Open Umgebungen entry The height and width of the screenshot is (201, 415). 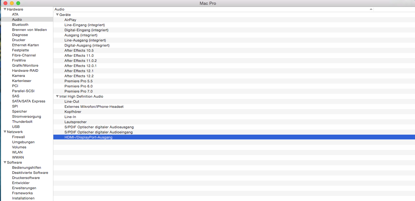(23, 142)
